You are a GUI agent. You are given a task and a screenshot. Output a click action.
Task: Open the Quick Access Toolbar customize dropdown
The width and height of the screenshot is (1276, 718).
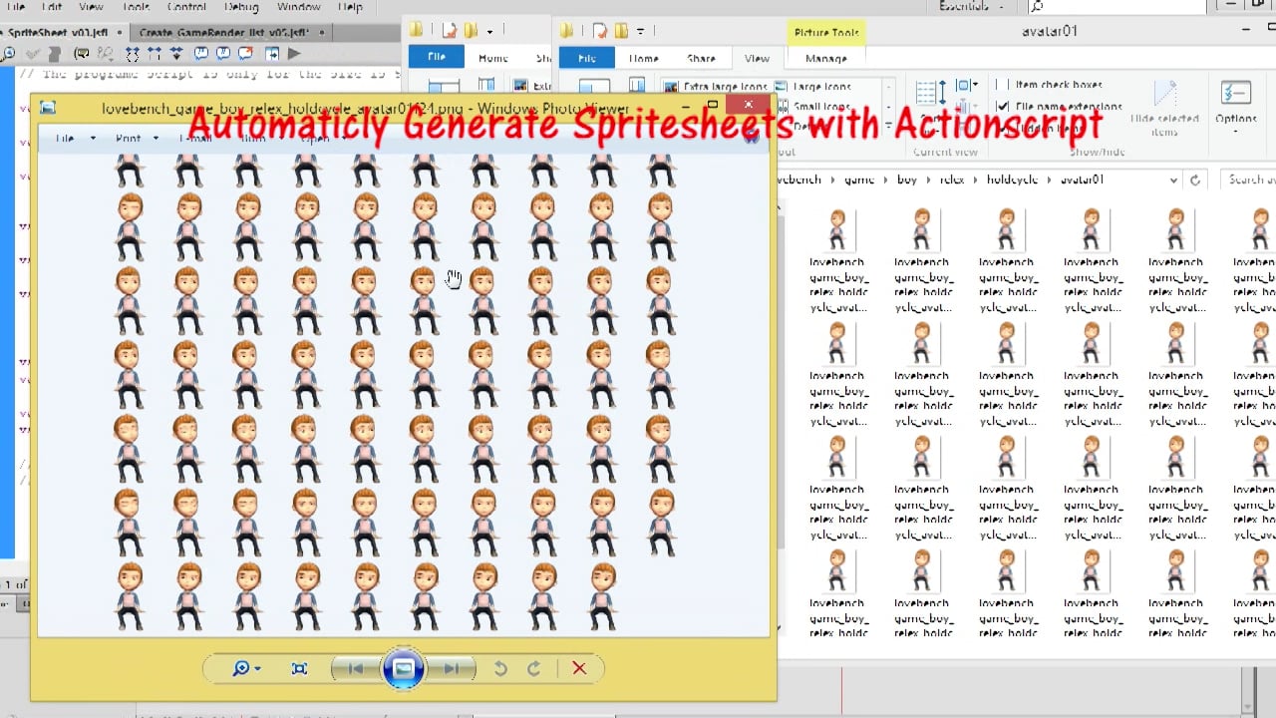[x=640, y=31]
